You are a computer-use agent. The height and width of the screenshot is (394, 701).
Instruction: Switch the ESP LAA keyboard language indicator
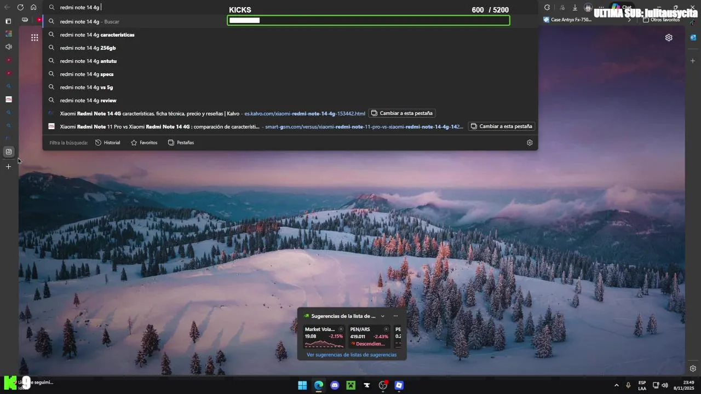642,385
